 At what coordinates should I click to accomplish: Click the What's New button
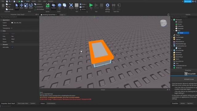pyautogui.click(x=188, y=1)
